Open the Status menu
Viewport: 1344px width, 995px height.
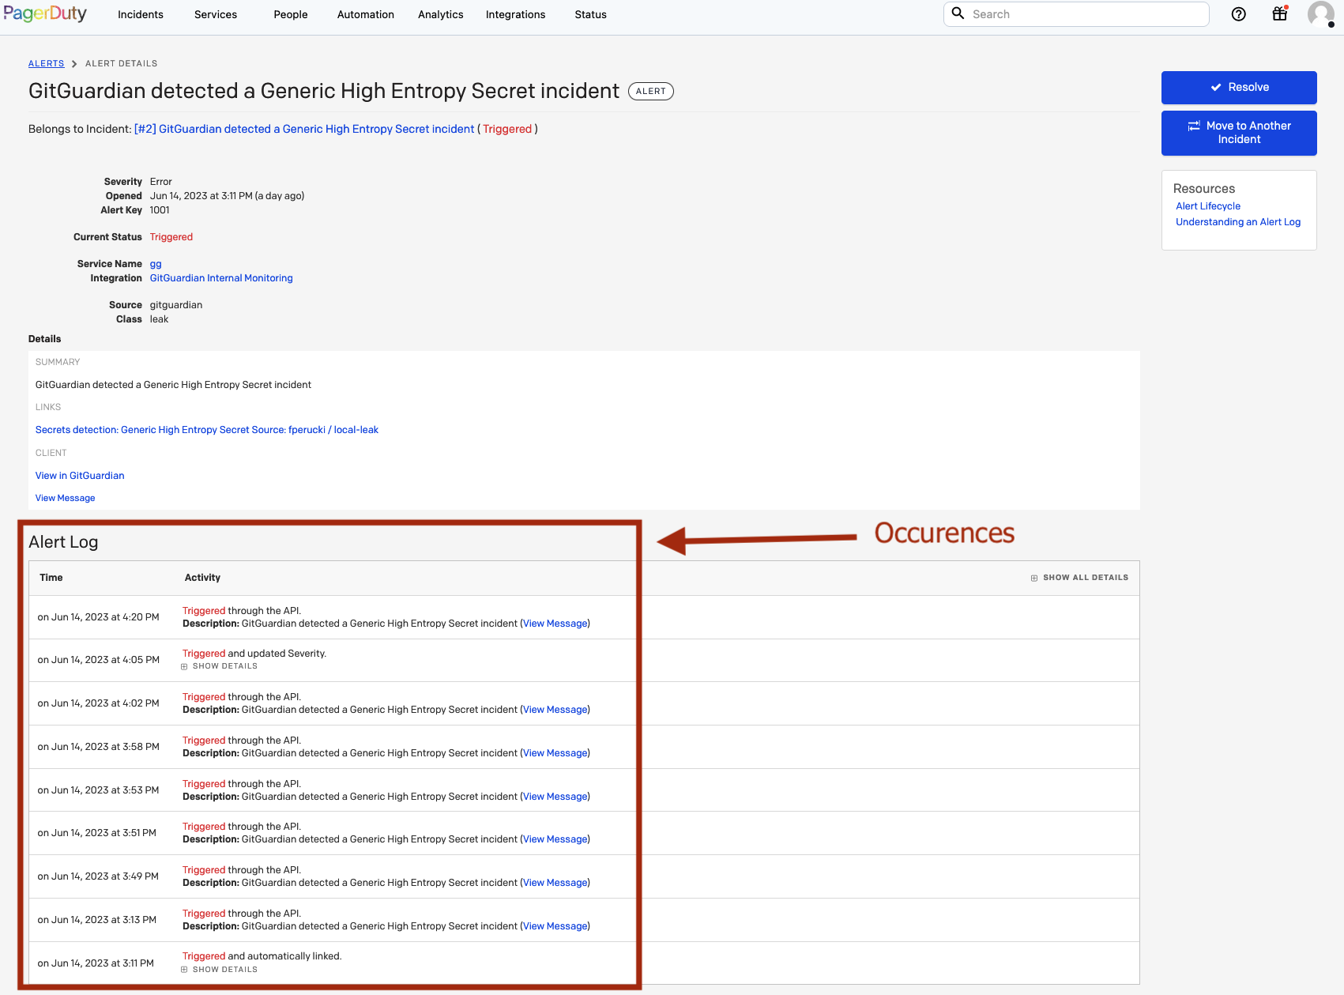[x=591, y=14]
